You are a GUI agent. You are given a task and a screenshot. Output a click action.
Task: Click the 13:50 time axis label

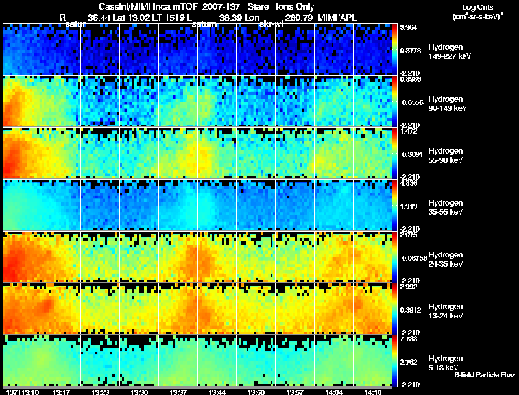256,392
